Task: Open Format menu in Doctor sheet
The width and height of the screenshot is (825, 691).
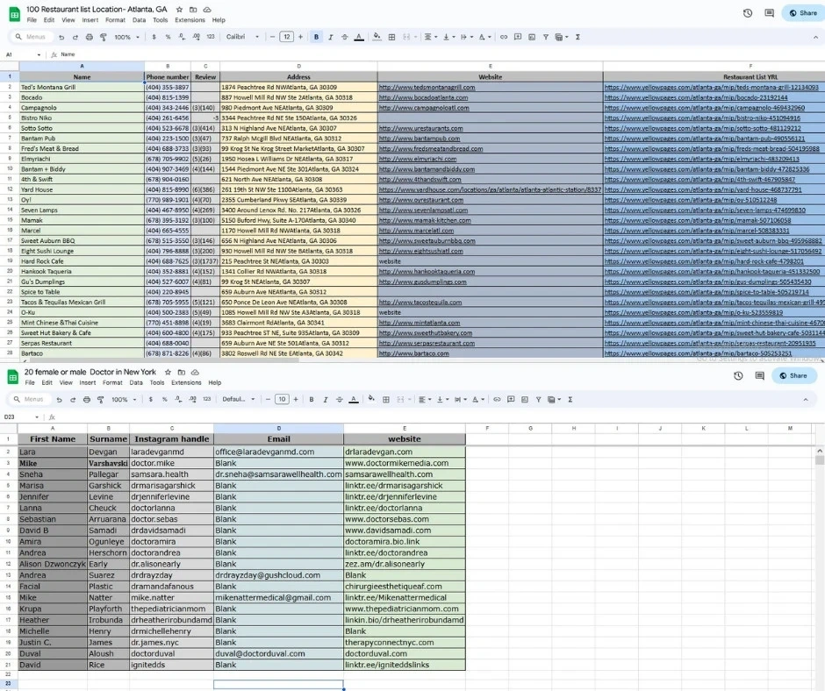Action: point(112,383)
